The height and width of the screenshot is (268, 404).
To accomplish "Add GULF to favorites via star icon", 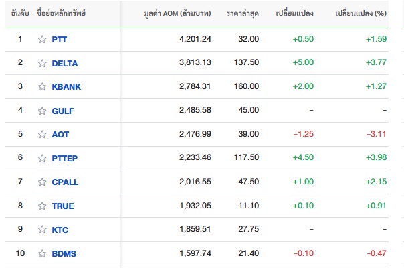I will click(x=42, y=111).
